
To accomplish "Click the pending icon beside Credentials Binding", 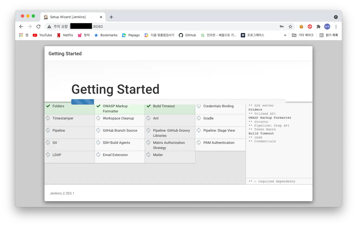I will (199, 106).
